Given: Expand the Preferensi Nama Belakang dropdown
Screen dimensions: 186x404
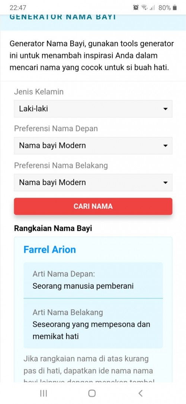Looking at the screenshot, I should pyautogui.click(x=93, y=182).
